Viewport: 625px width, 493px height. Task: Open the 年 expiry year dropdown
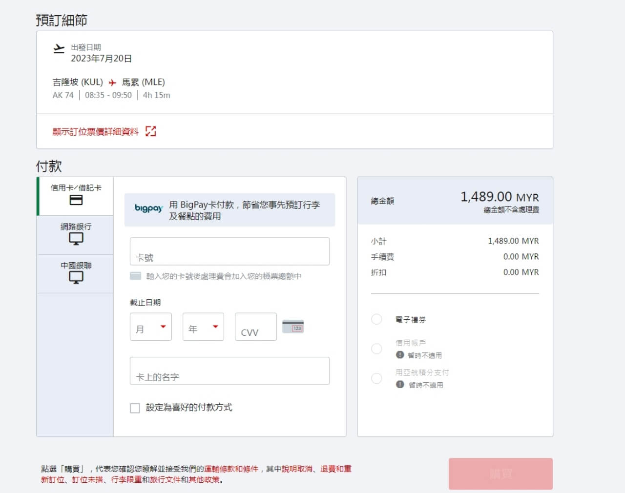[203, 326]
